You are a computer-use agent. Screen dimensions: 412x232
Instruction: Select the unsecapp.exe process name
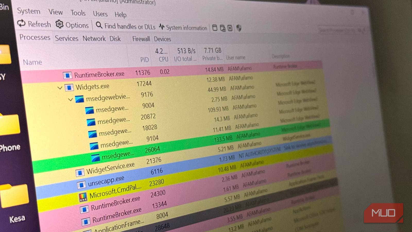(106, 181)
